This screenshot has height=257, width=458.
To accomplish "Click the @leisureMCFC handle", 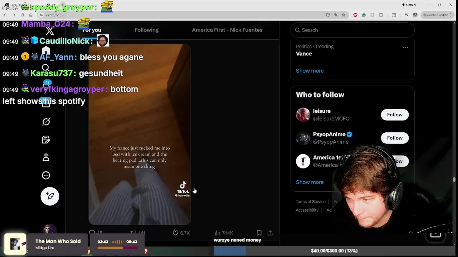I will click(x=331, y=119).
